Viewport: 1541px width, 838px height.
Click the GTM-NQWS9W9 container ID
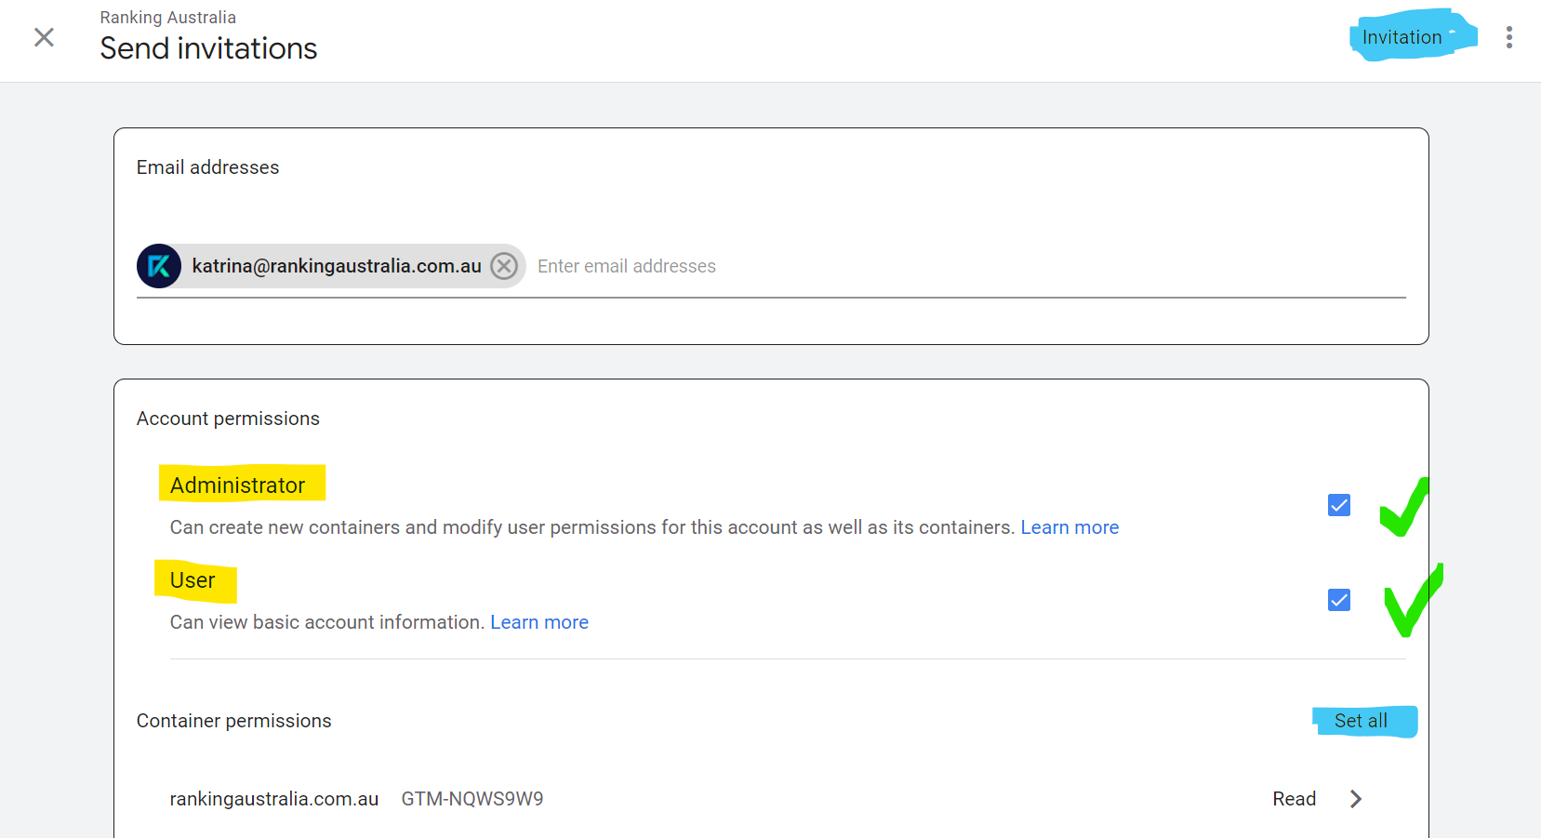point(472,799)
